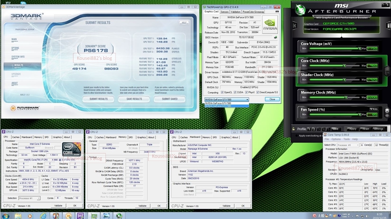Click green GPU-Z taskbar icon
Screen dimensions: 391x219
(94, 216)
